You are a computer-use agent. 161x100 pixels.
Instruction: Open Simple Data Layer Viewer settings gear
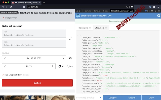click(x=159, y=15)
